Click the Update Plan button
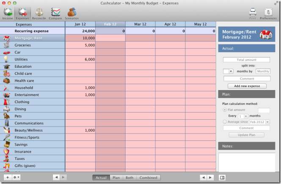281x184 pixels. tap(246, 135)
